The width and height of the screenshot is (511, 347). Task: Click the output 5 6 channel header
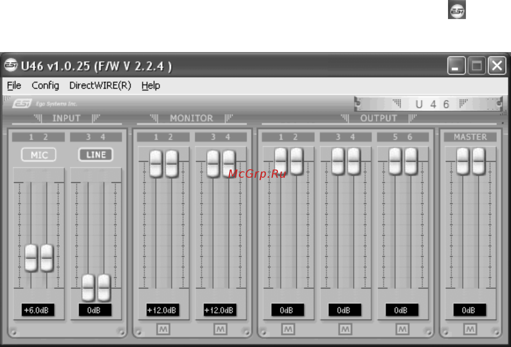coord(403,137)
